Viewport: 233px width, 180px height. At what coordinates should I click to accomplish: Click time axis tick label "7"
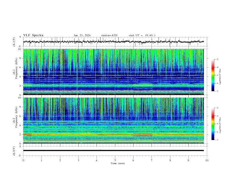(x=152, y=160)
